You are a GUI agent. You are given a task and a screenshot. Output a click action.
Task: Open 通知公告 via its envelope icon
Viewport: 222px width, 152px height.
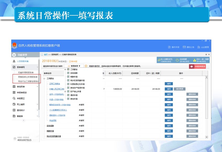(x=184, y=47)
